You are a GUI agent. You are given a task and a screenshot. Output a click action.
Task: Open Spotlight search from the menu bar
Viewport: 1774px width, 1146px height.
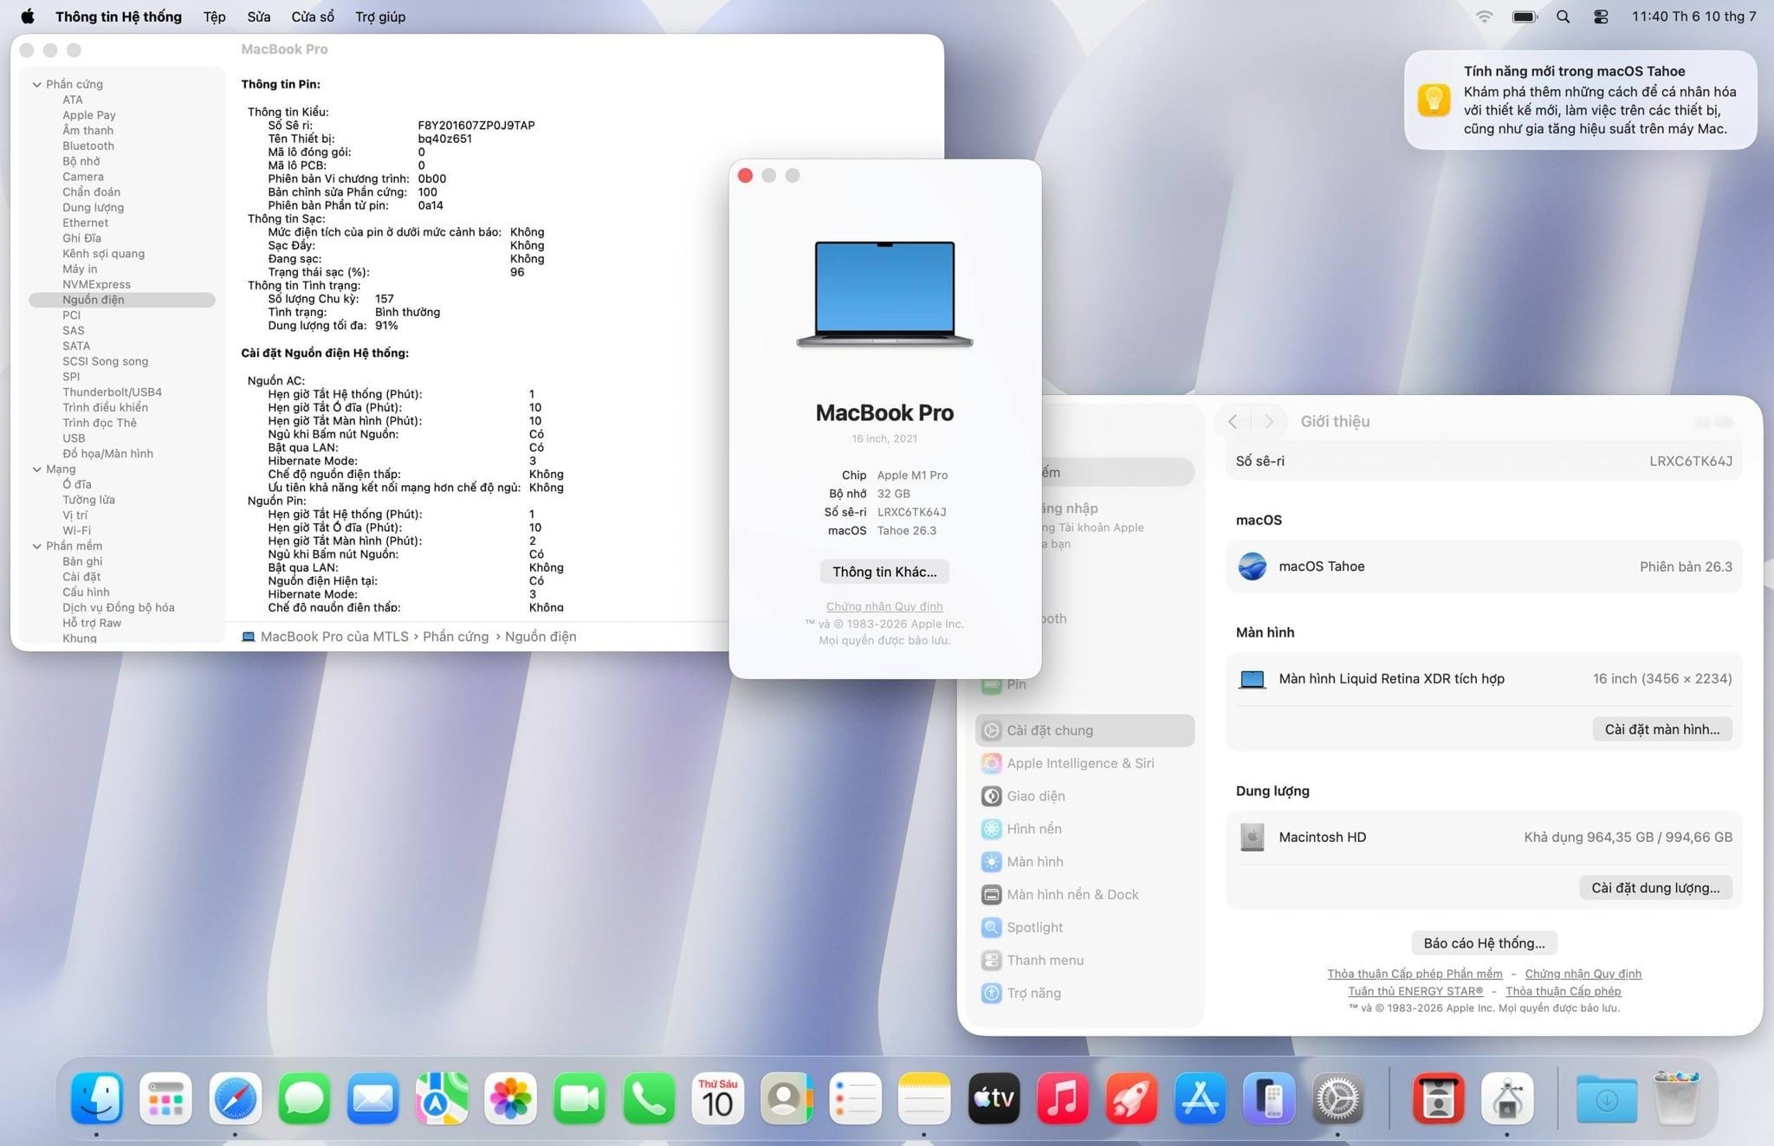coord(1563,16)
